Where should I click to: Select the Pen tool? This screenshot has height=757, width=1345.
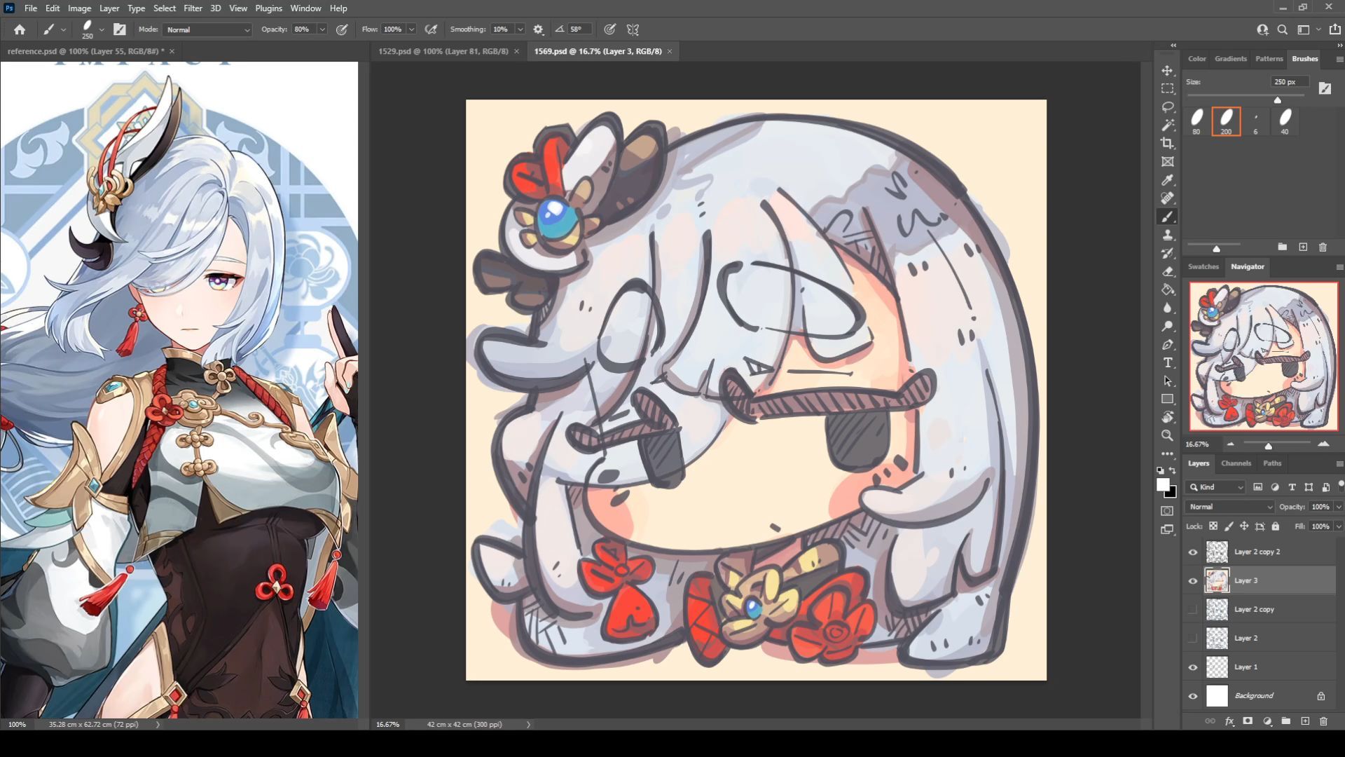[1167, 344]
